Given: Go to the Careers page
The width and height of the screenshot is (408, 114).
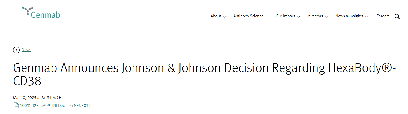Looking at the screenshot, I should pyautogui.click(x=383, y=16).
